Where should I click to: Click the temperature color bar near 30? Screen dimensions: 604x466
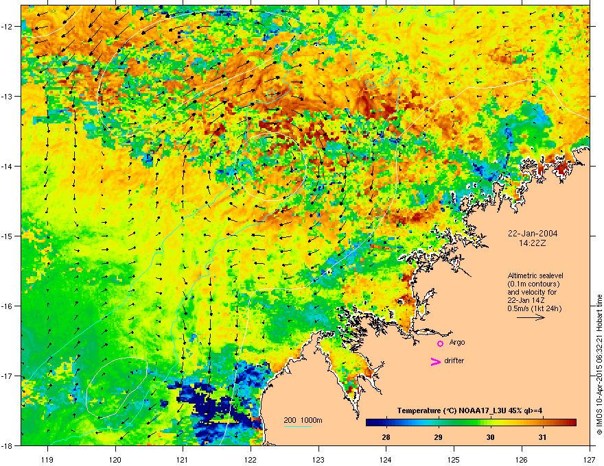pos(490,423)
